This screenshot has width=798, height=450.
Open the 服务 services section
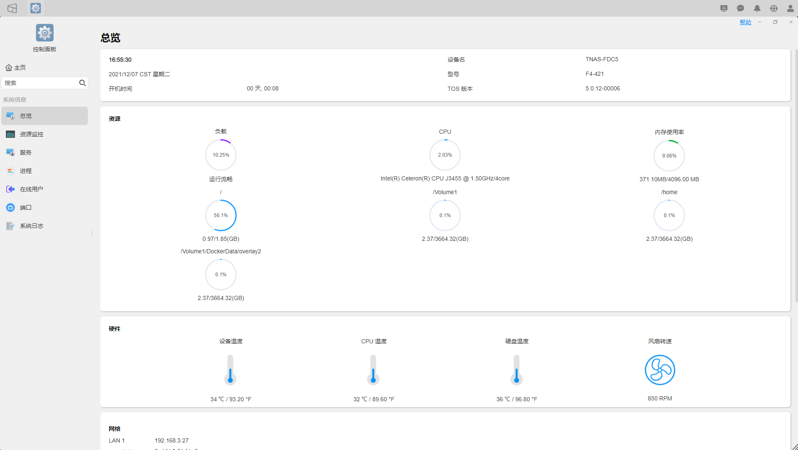[25, 152]
